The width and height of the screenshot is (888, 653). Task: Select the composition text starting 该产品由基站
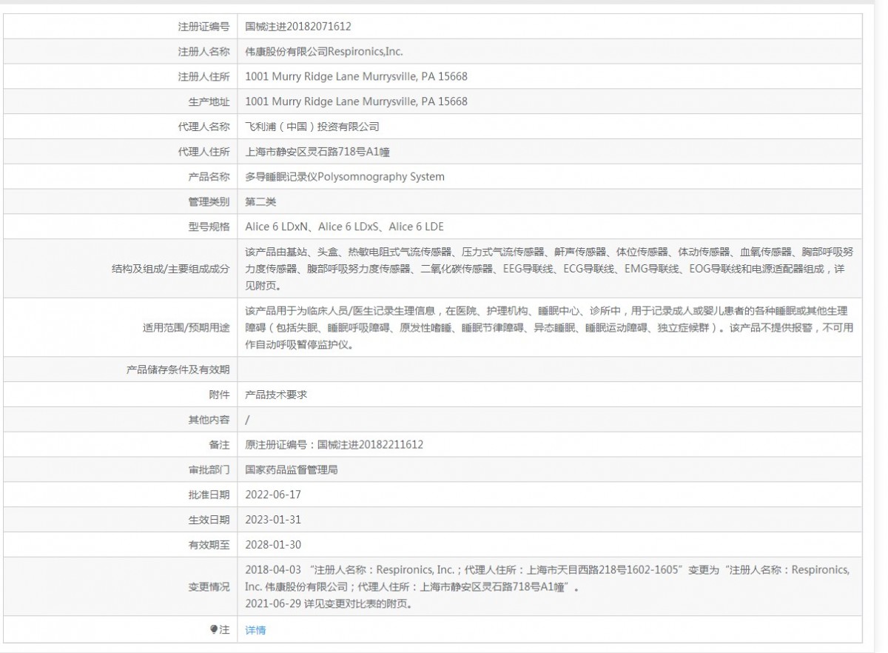(548, 268)
